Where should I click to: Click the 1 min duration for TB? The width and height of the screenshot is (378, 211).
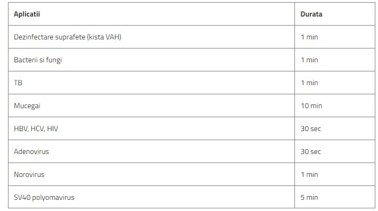(x=309, y=83)
